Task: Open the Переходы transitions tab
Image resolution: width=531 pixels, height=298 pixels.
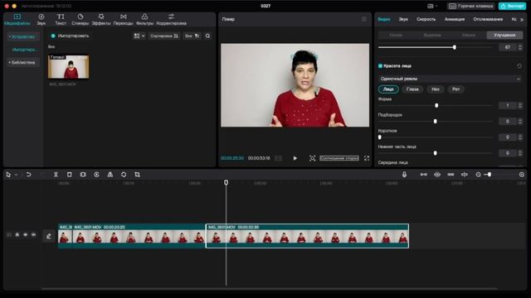Action: [123, 20]
